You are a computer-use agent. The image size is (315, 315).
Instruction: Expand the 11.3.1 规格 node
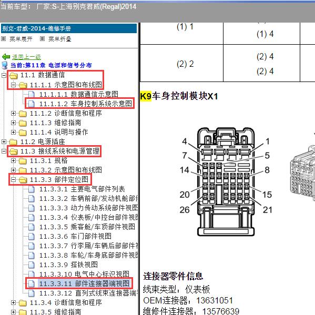pyautogui.click(x=13, y=161)
